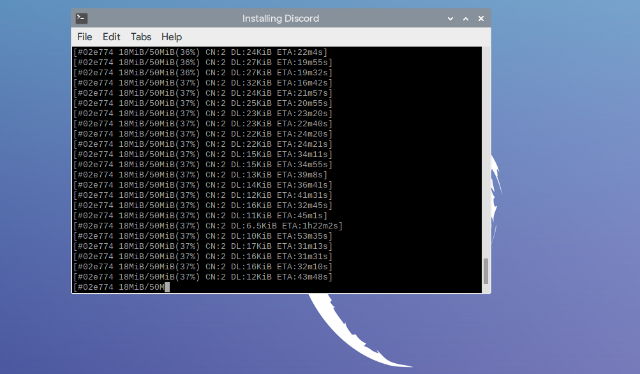
Task: Open the Edit menu
Action: tap(111, 37)
